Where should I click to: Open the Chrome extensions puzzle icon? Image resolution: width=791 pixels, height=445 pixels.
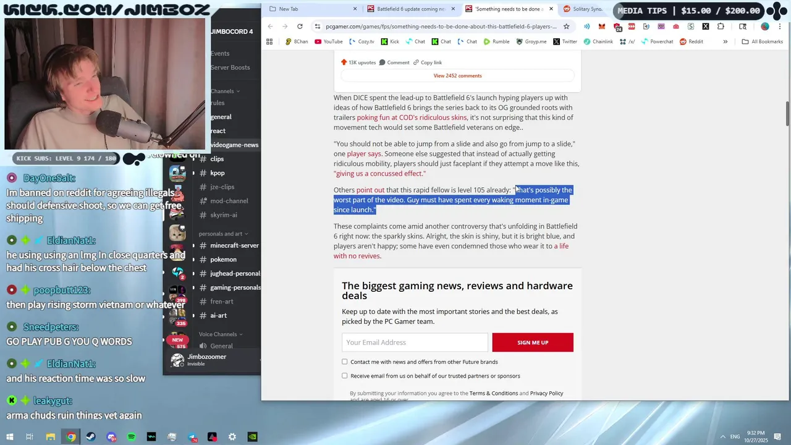[721, 27]
